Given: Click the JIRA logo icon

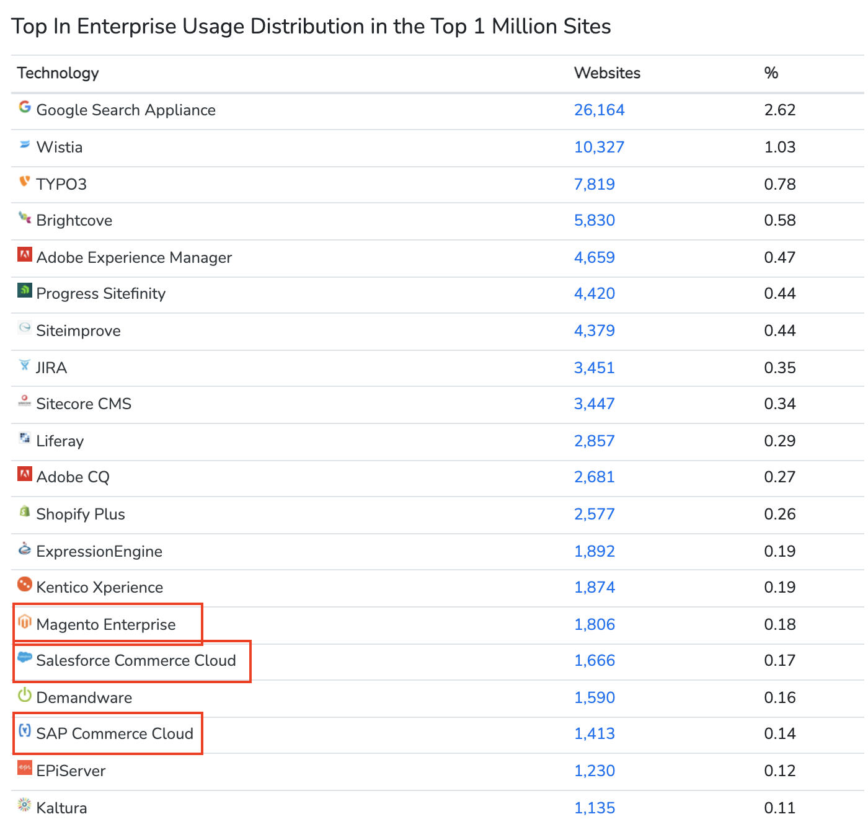Looking at the screenshot, I should point(24,364).
